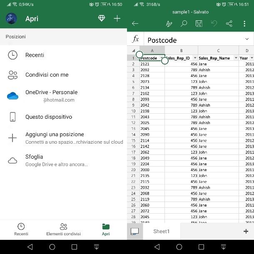The width and height of the screenshot is (254, 254).
Task: Tap the sheet list icon at bottom
Action: click(135, 232)
